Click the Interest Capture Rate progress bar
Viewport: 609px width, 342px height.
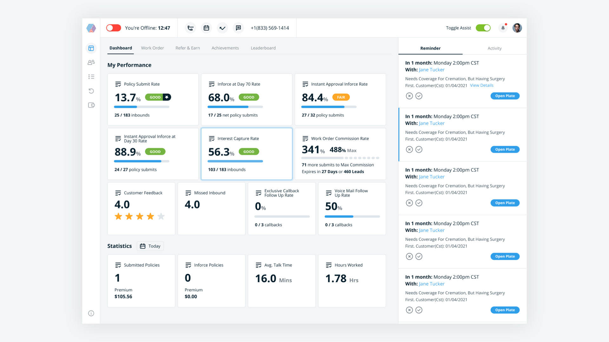[x=235, y=161]
